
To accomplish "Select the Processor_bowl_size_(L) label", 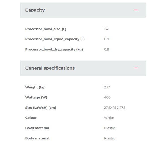I will coord(46,29).
